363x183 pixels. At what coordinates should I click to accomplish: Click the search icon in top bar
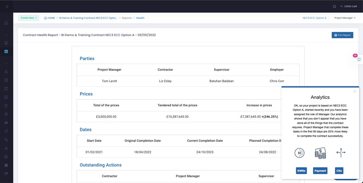click(334, 7)
